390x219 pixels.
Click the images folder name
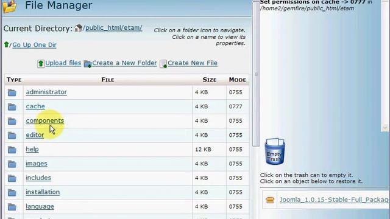point(37,164)
